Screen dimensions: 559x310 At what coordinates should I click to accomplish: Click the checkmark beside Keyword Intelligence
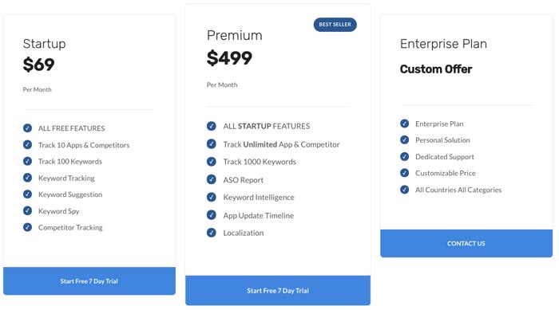tap(212, 197)
